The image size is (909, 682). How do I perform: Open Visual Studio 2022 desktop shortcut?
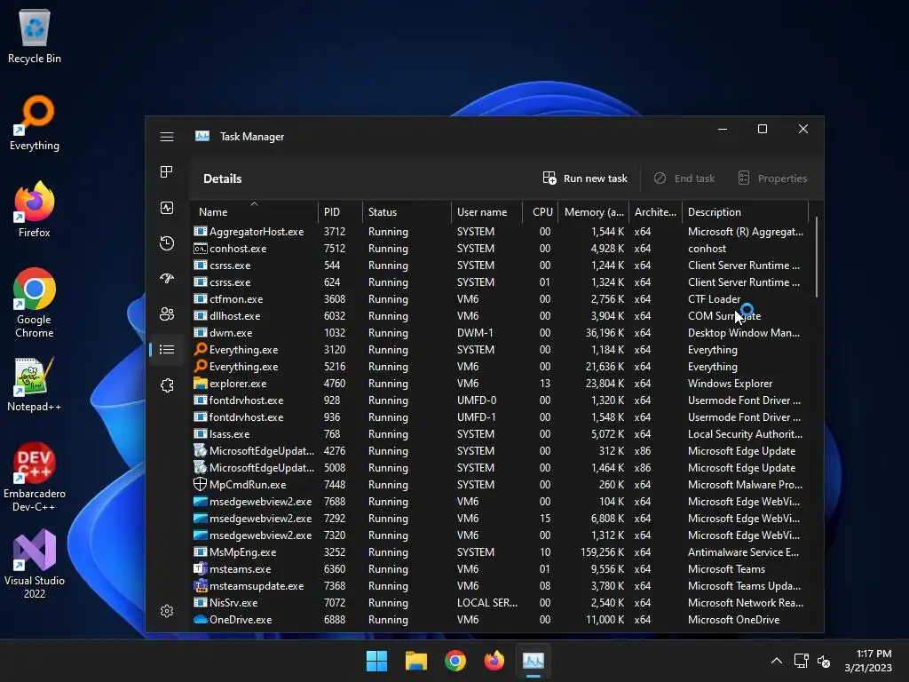tap(35, 564)
